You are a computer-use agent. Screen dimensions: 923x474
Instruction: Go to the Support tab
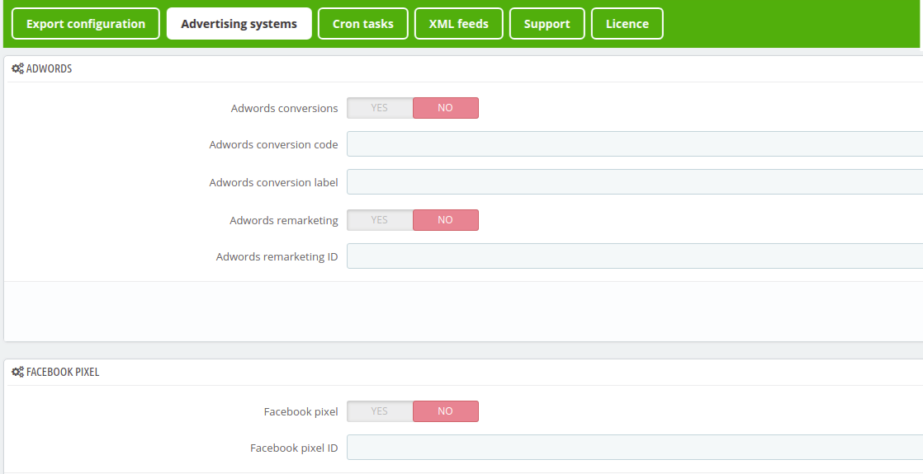(547, 24)
